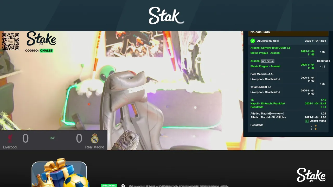
Task: Click the 34' match minute on scoreboard
Action: click(x=52, y=138)
